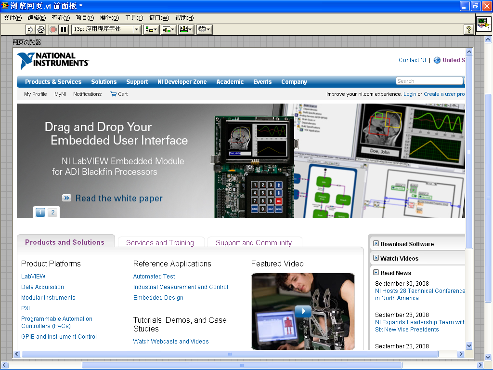Select the Products and Solutions tab
493x370 pixels.
(x=65, y=242)
